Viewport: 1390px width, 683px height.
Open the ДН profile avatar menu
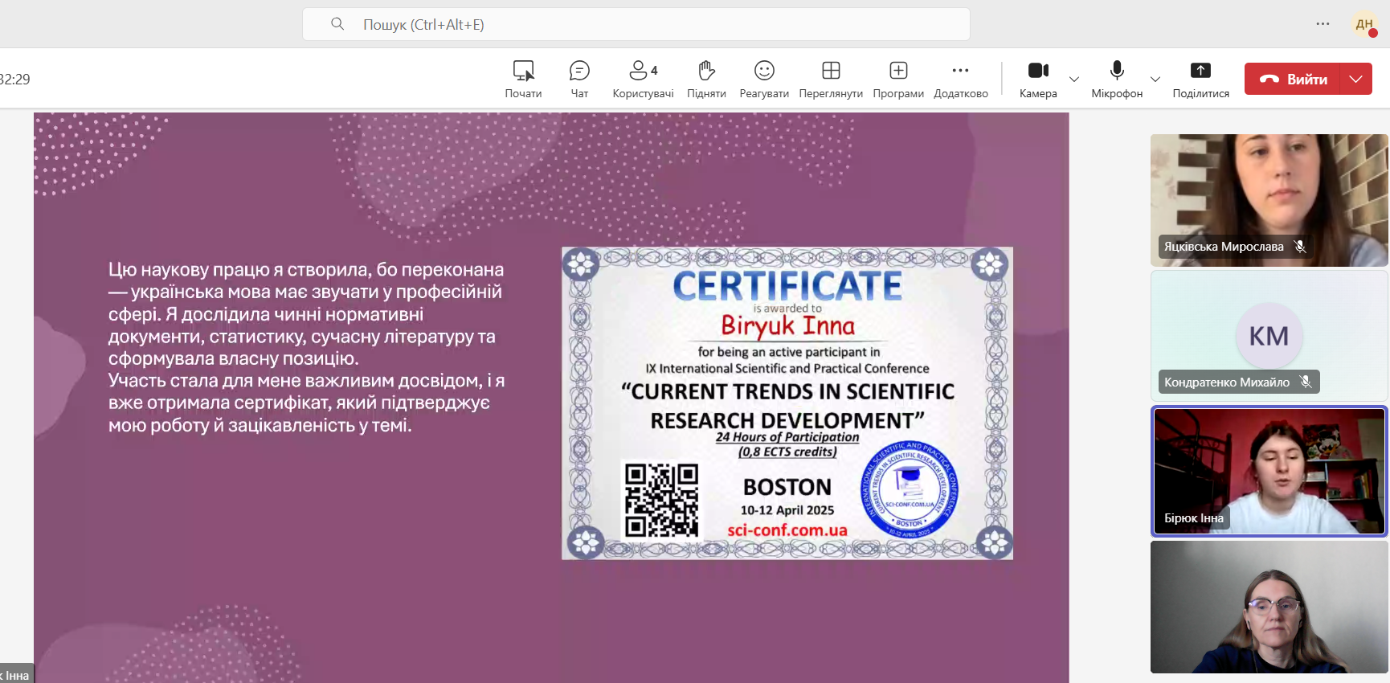pos(1364,24)
